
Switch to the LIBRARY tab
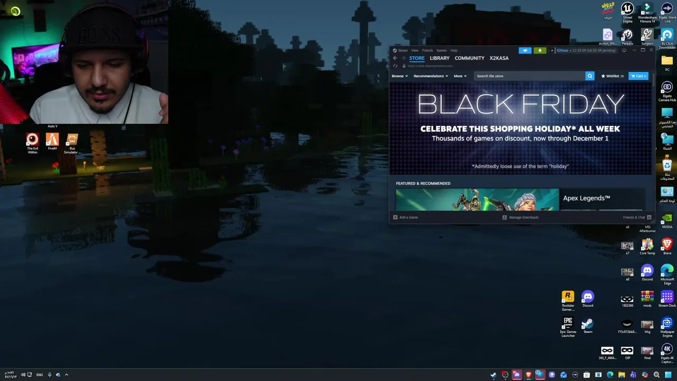(x=440, y=58)
